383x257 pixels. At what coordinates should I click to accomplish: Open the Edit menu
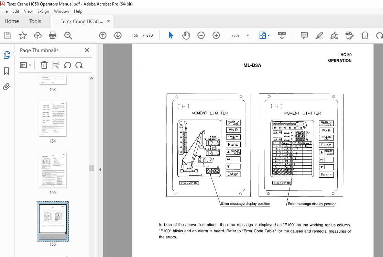click(15, 11)
